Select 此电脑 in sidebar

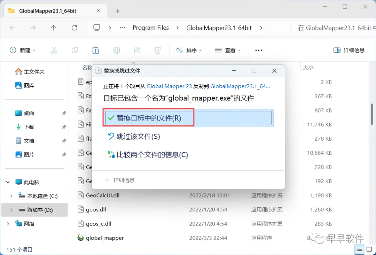(27, 182)
